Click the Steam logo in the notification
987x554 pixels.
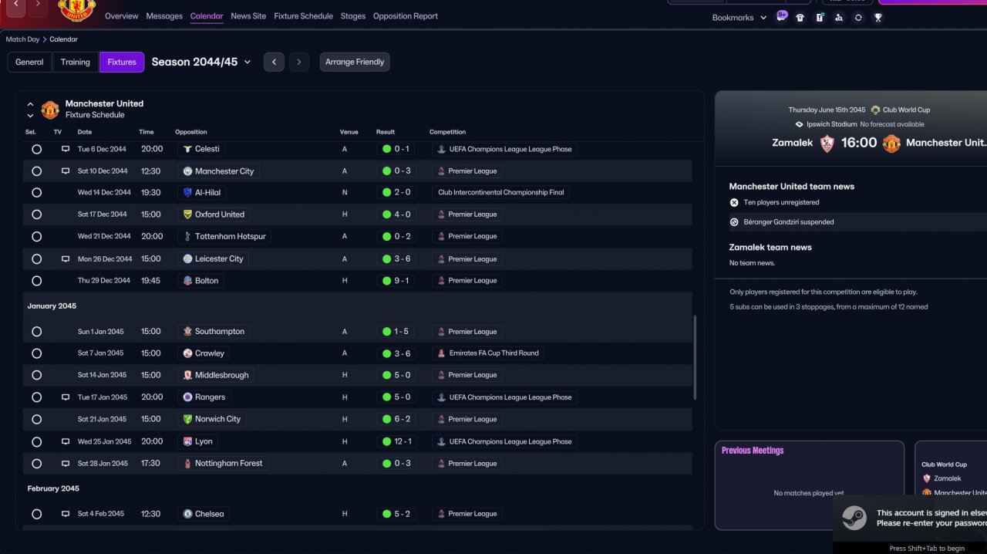(x=854, y=517)
